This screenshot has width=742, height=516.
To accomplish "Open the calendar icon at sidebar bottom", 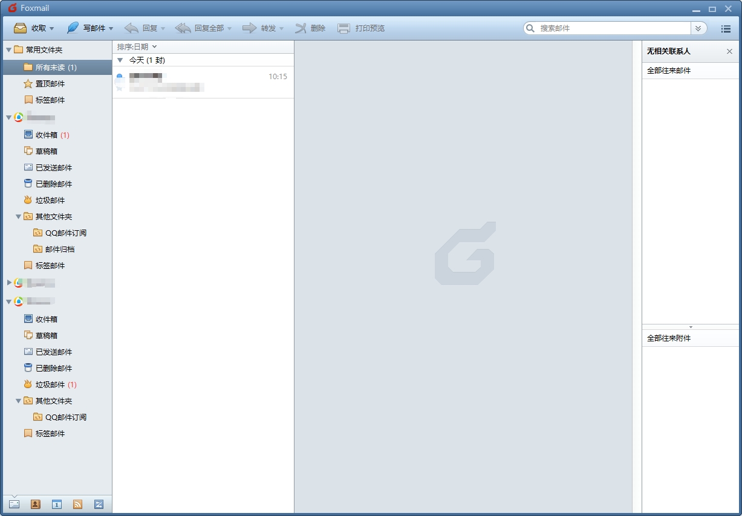I will point(57,504).
